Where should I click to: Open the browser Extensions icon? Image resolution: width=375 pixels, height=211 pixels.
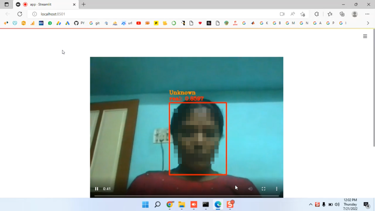point(316,14)
